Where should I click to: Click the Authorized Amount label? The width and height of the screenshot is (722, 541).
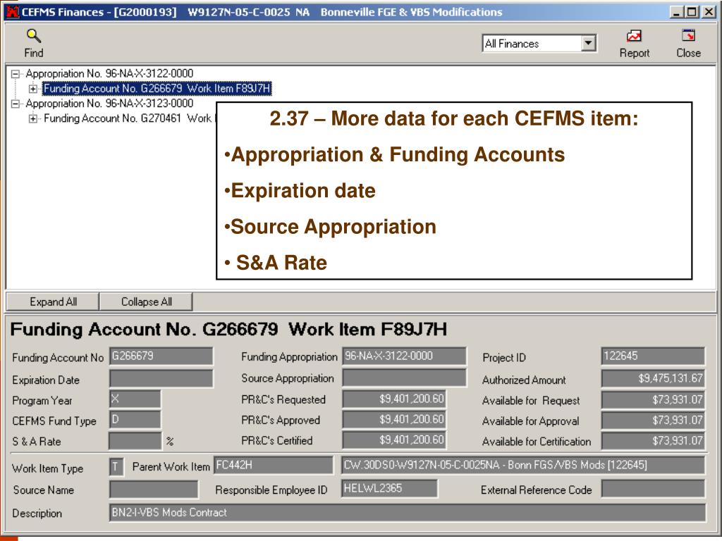click(524, 380)
